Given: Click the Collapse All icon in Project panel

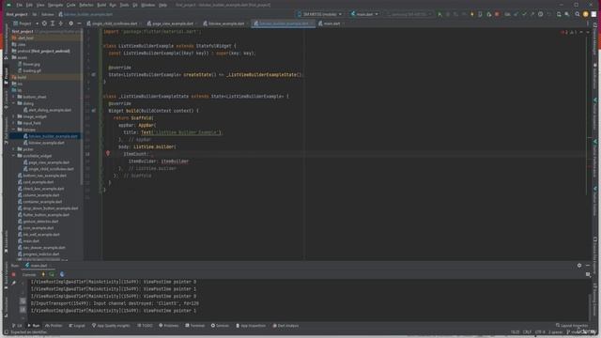Looking at the screenshot, I should [x=60, y=23].
